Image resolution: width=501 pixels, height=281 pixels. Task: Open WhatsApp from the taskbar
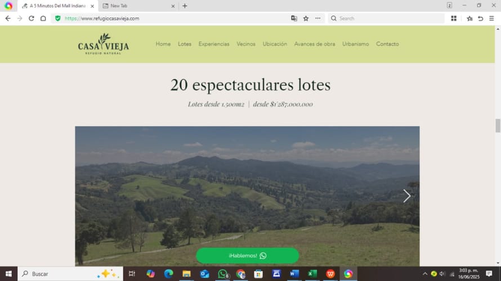tap(223, 274)
